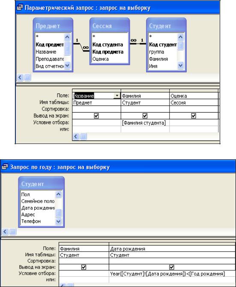236x287 pixels.
Task: Select Код студента in Сессия table
Action: (108, 45)
